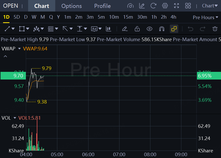221x158 pixels.
Task: Toggle drawings visibility with eye icon
Action: point(149,29)
